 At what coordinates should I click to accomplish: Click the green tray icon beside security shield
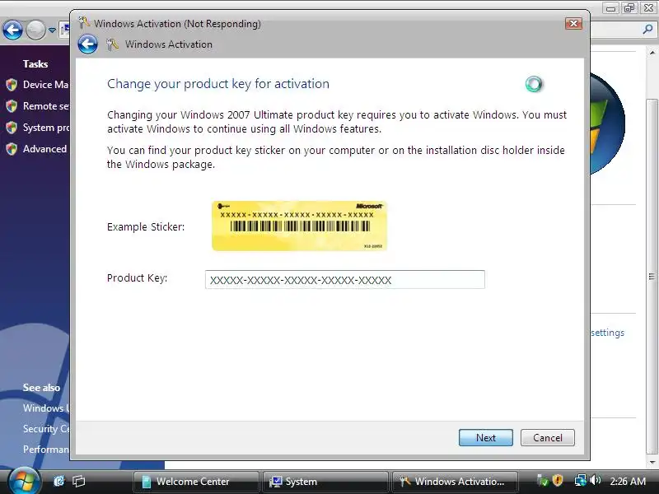[543, 481]
